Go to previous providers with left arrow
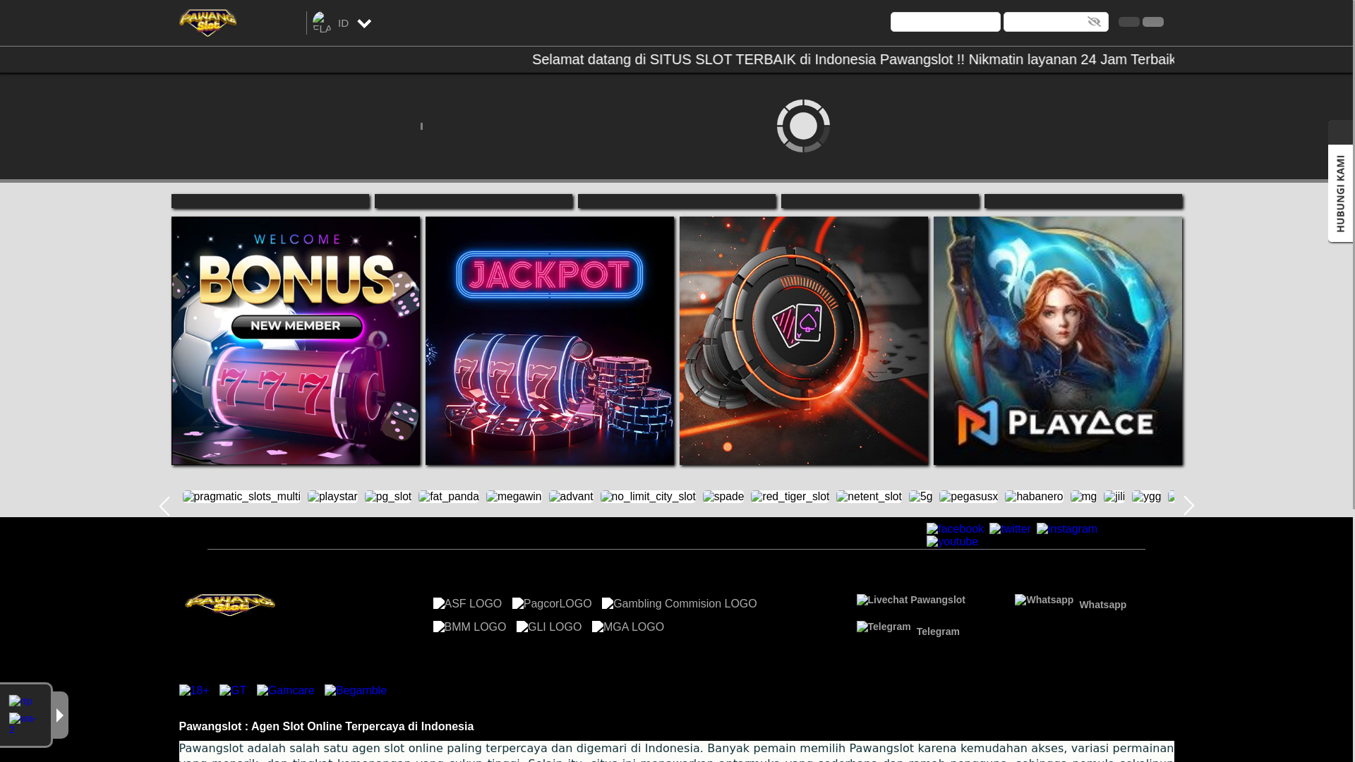Screen dimensions: 1355x762 tap(164, 506)
